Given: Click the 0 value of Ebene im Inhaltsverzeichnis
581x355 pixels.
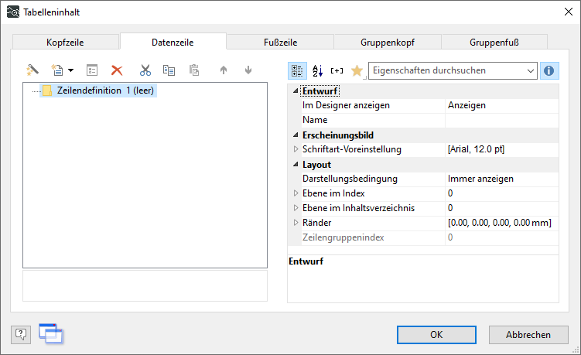Looking at the screenshot, I should click(x=502, y=208).
